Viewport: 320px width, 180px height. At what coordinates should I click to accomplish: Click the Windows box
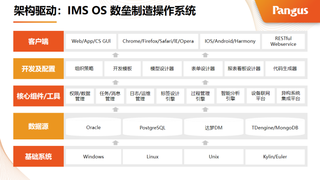(93, 156)
